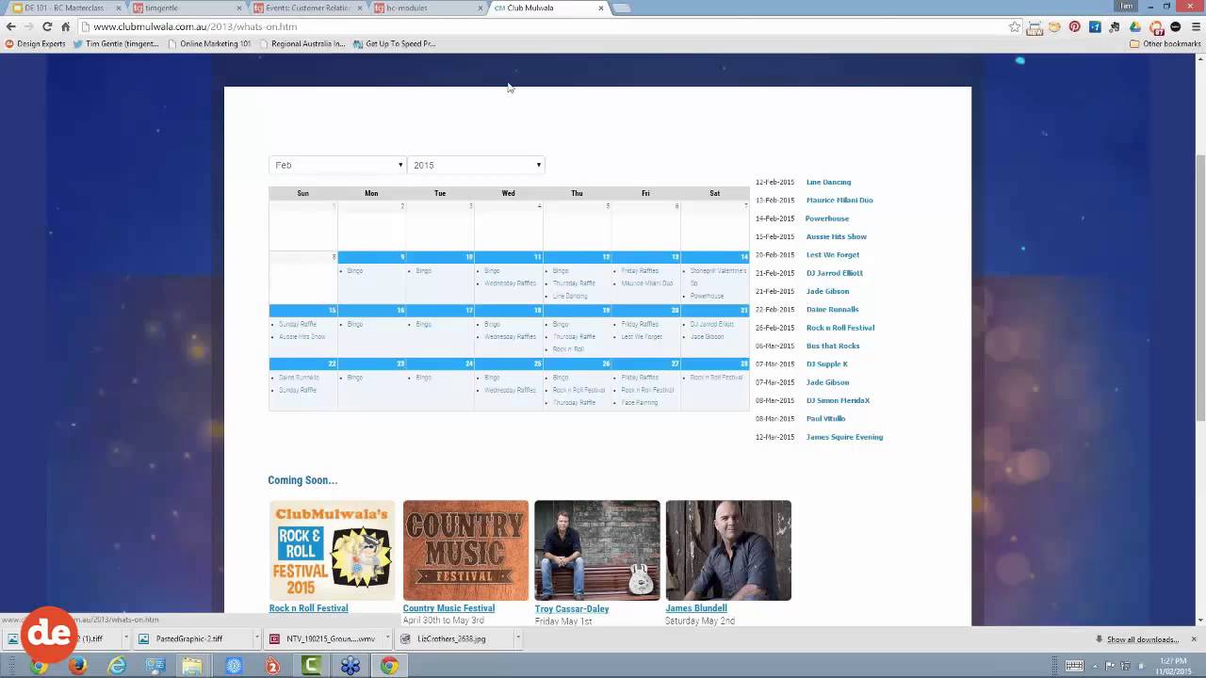Click the Country Music Festival title link
Screen dimensions: 1206x678
coord(448,608)
